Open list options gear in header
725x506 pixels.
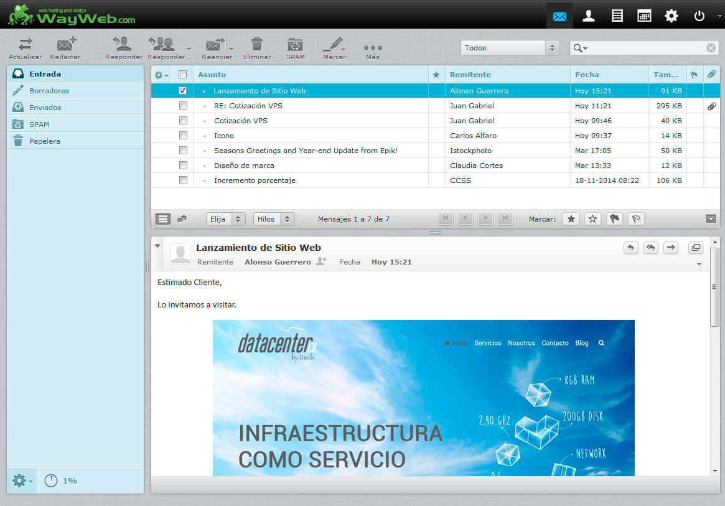161,75
